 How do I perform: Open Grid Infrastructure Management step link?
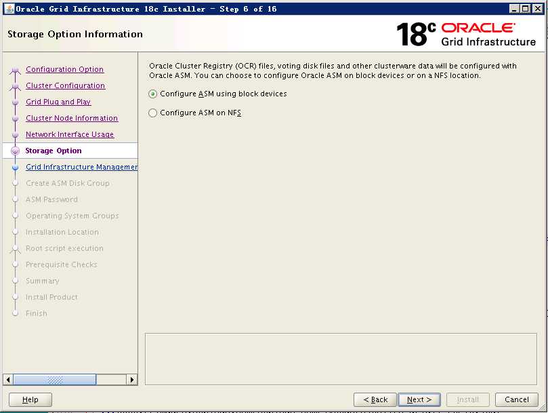point(81,167)
